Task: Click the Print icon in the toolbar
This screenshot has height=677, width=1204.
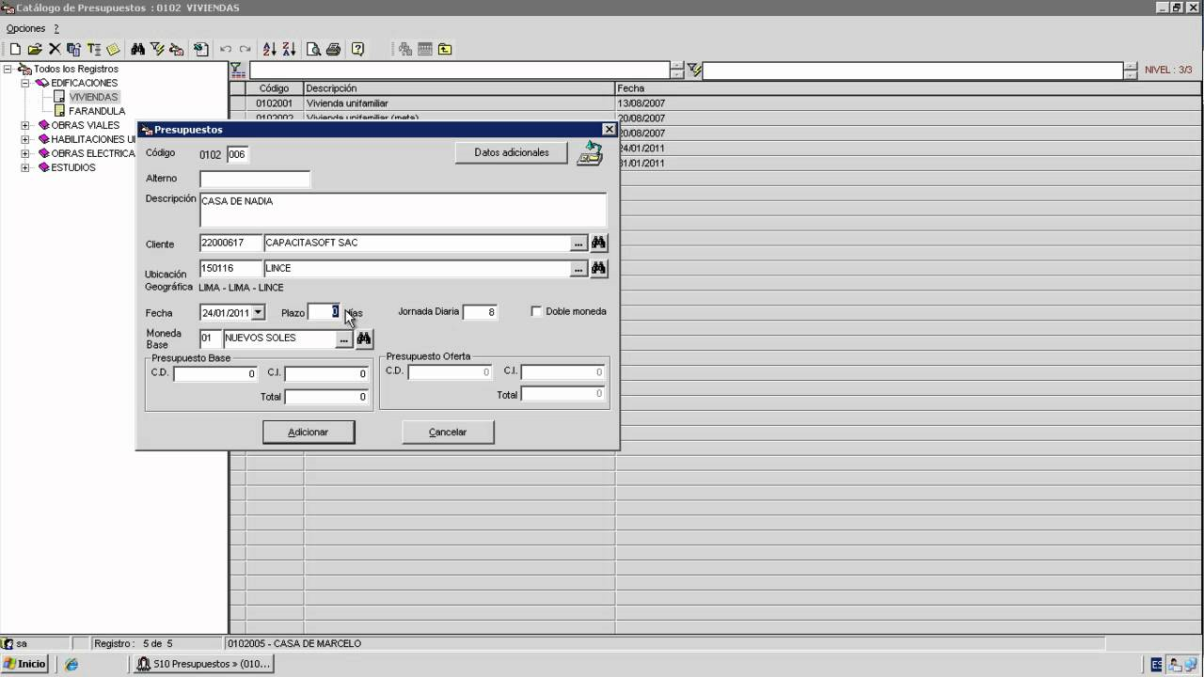Action: 332,49
